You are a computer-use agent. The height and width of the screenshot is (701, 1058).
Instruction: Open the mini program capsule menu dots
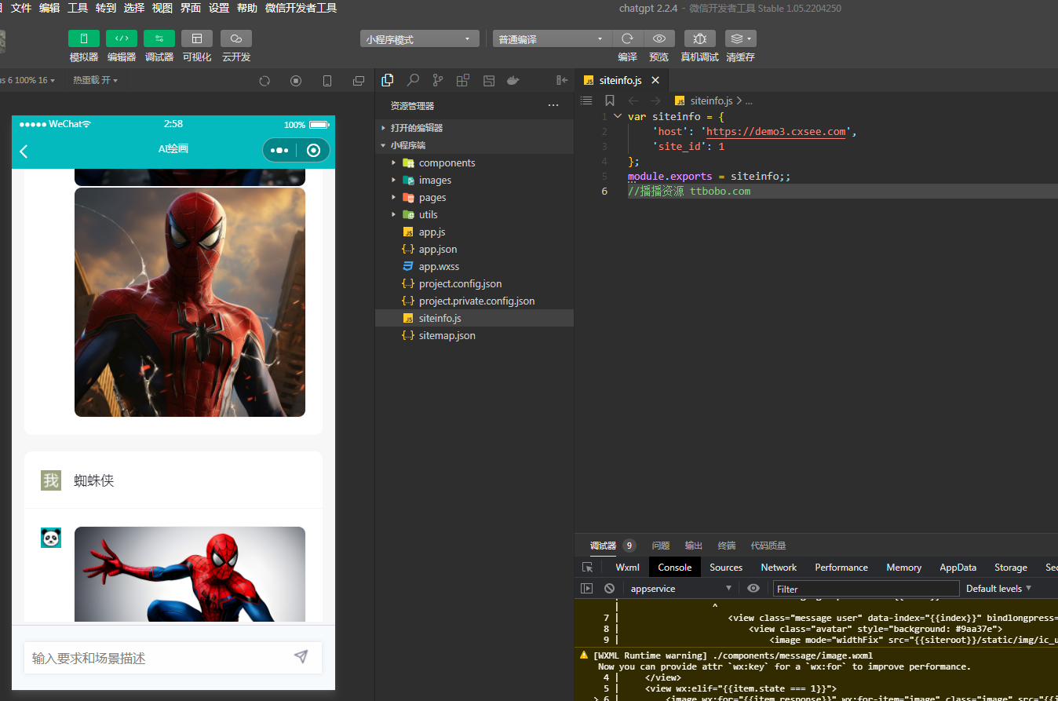[279, 151]
